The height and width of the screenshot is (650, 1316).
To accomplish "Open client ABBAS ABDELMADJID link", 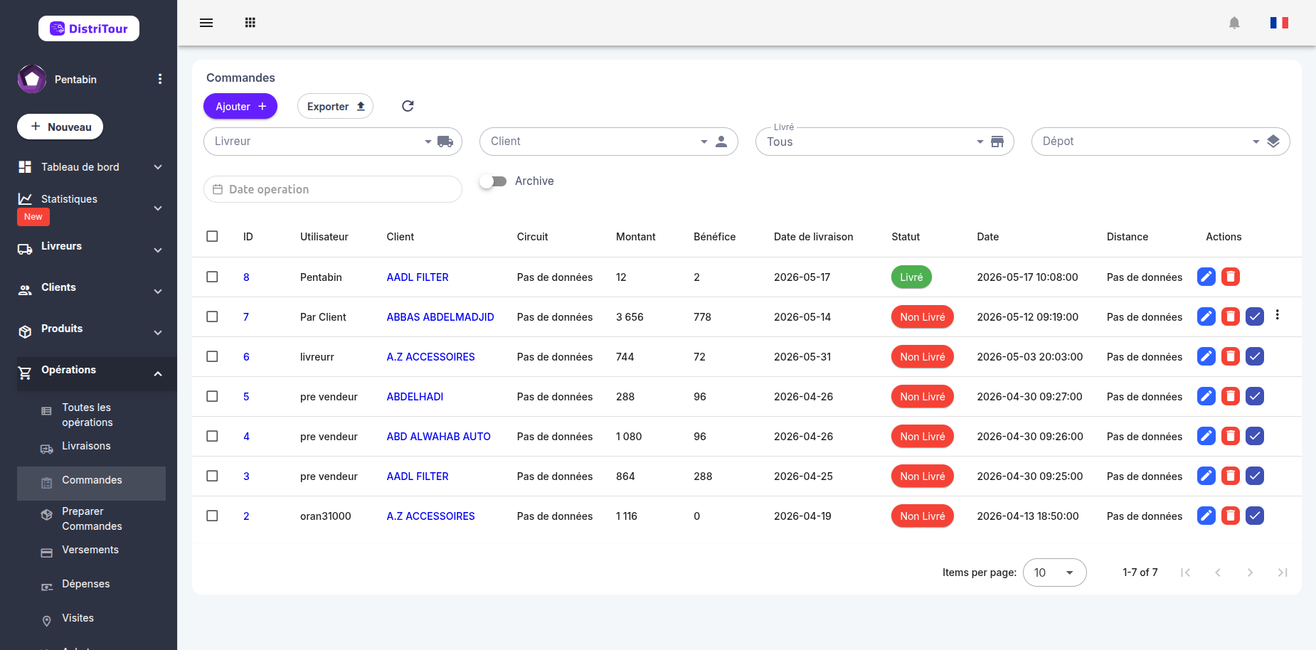I will pyautogui.click(x=440, y=317).
